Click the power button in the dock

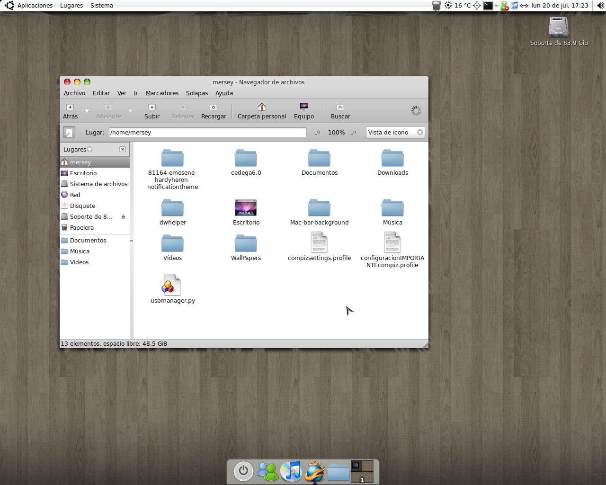pyautogui.click(x=243, y=471)
